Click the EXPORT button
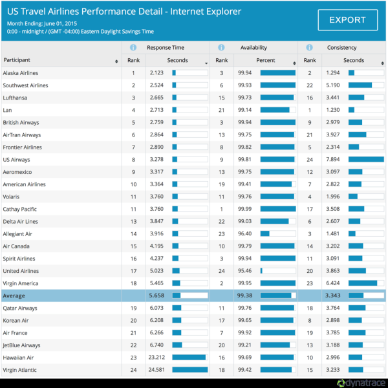 coord(348,20)
